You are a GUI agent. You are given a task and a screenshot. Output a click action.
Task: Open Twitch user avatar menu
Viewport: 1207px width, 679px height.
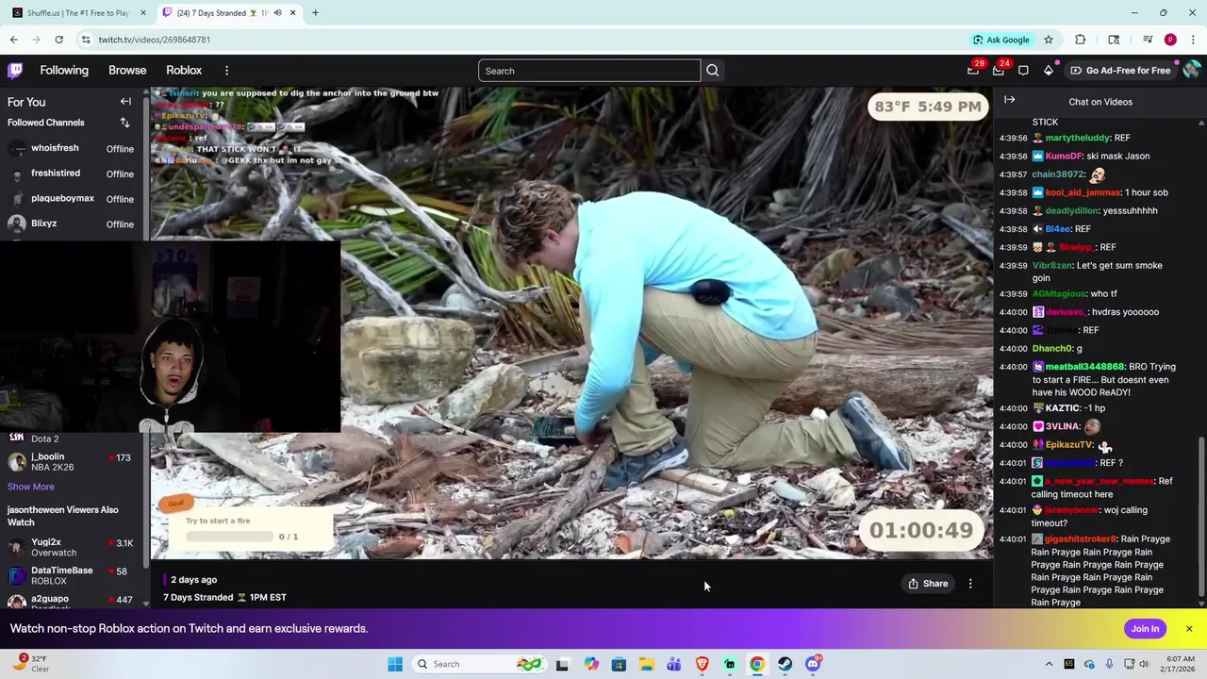click(1192, 71)
